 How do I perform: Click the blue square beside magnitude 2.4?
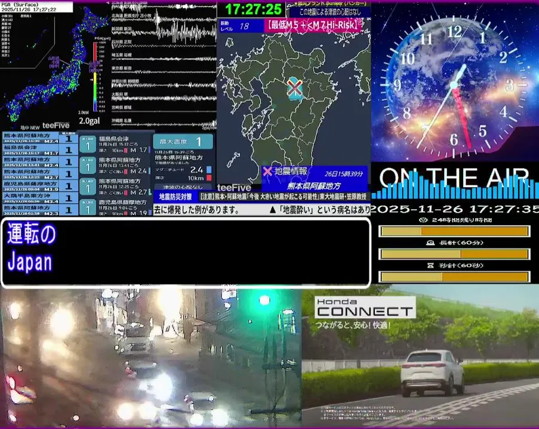pyautogui.click(x=209, y=170)
